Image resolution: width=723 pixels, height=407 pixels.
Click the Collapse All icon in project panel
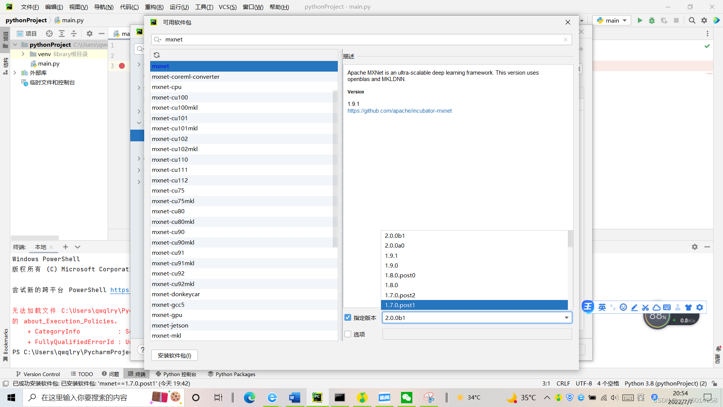[x=74, y=34]
